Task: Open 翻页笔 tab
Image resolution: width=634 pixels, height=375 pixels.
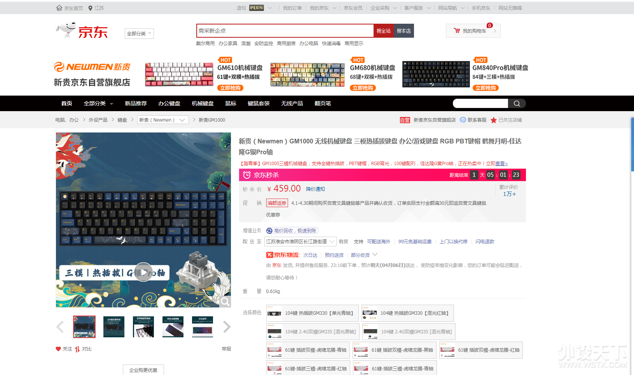Action: (323, 103)
